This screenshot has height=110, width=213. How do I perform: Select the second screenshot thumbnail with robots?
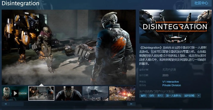click(x=41, y=93)
